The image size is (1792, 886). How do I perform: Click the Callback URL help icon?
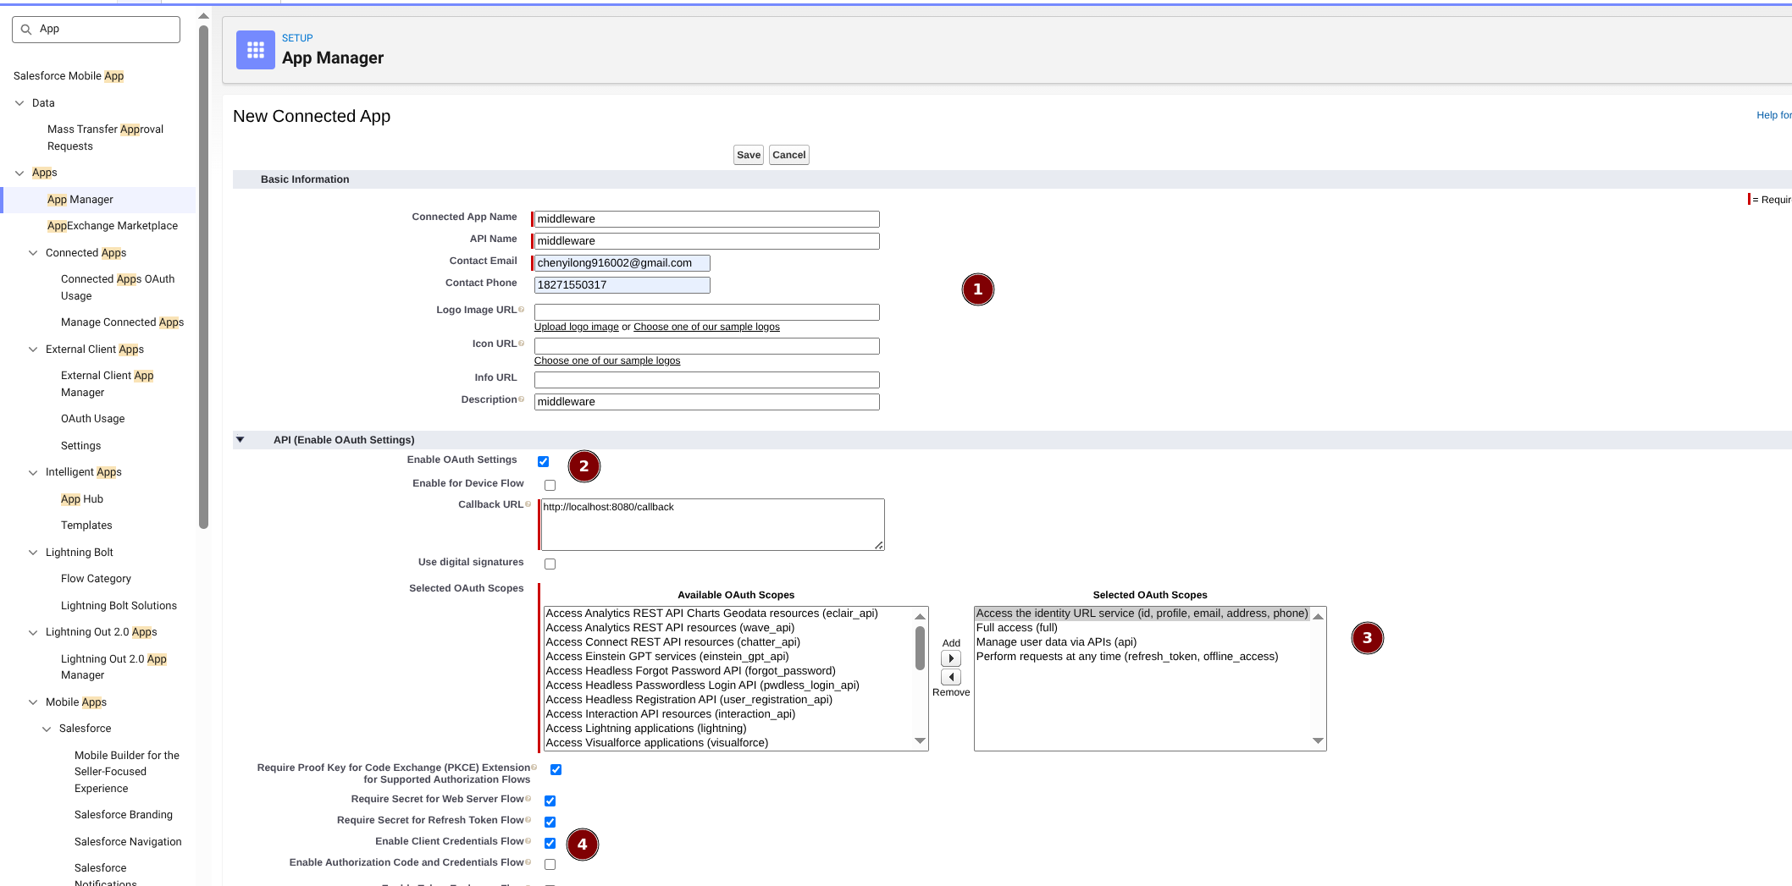pyautogui.click(x=528, y=504)
